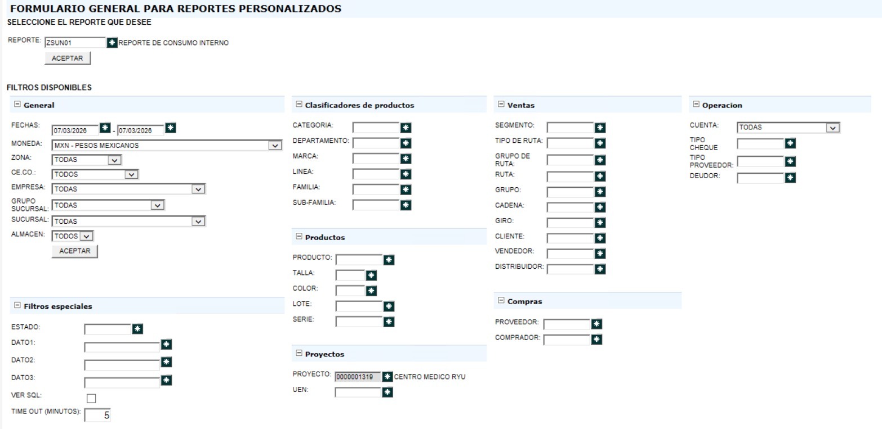Image resolution: width=882 pixels, height=429 pixels.
Task: Open the lookup icon beside PROYECTO field
Action: [387, 377]
